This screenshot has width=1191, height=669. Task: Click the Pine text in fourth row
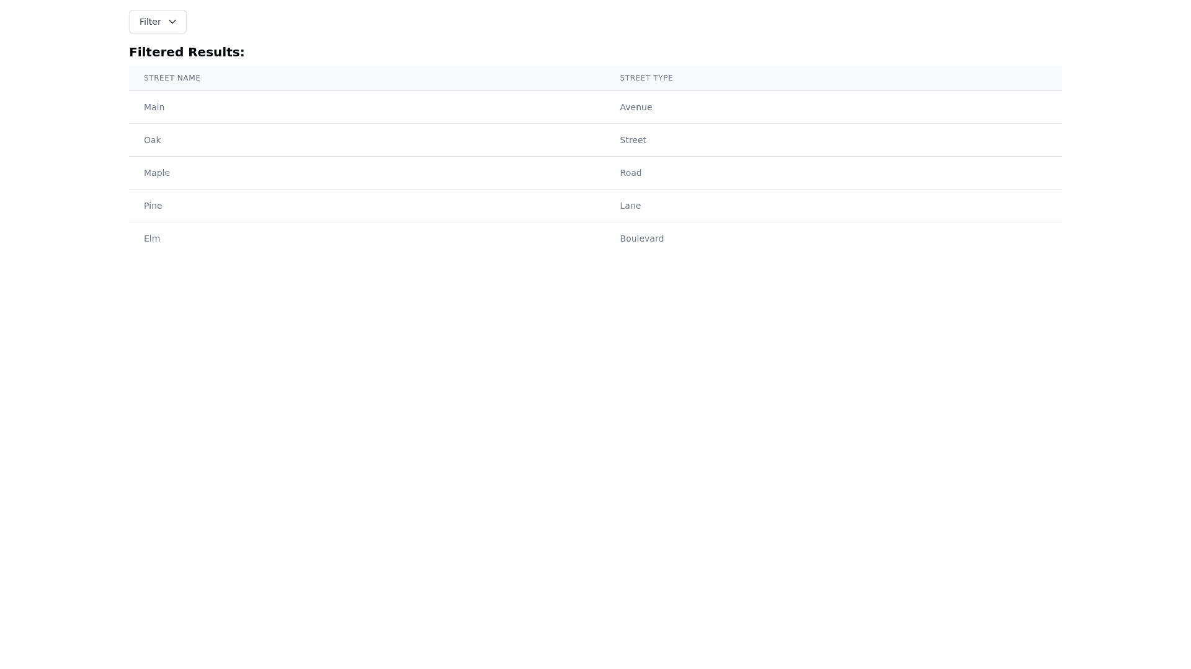(153, 206)
